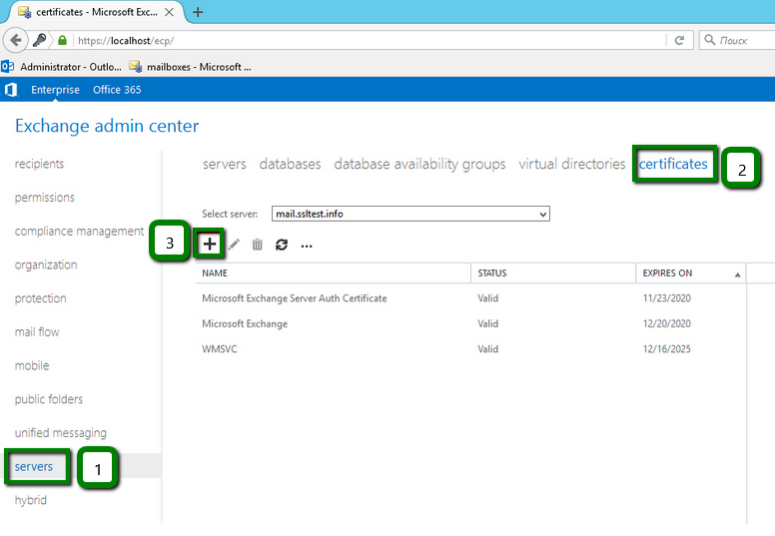Click the key icon in address bar

tap(40, 40)
